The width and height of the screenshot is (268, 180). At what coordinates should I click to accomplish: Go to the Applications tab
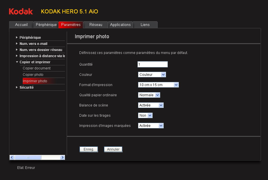pyautogui.click(x=120, y=25)
